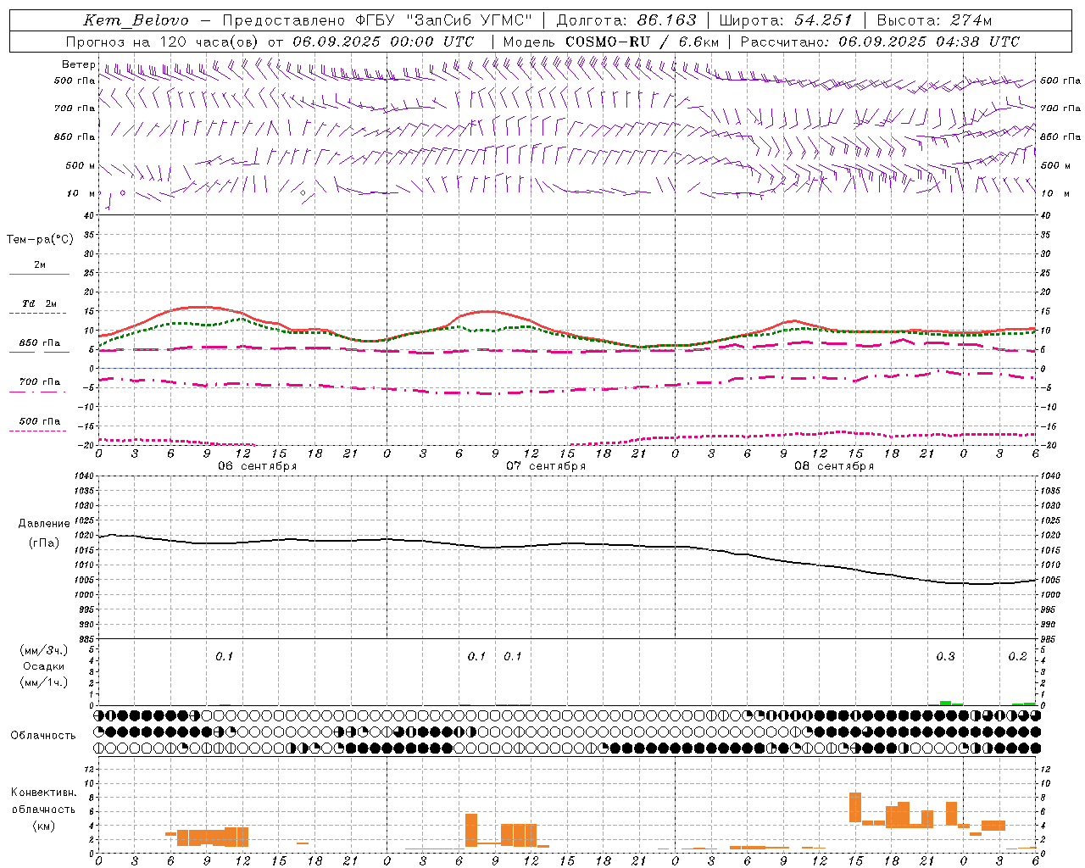Click the station name Kem_Belovo in header
The height and width of the screenshot is (868, 1085).
tap(136, 21)
